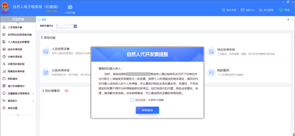The image size is (295, 136).
Task: Open the 单位管理 building icon
Action: tap(261, 10)
